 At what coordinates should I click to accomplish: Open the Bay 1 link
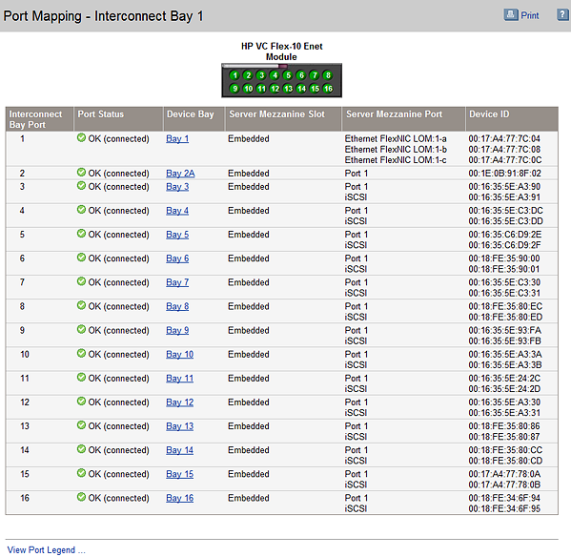[177, 139]
